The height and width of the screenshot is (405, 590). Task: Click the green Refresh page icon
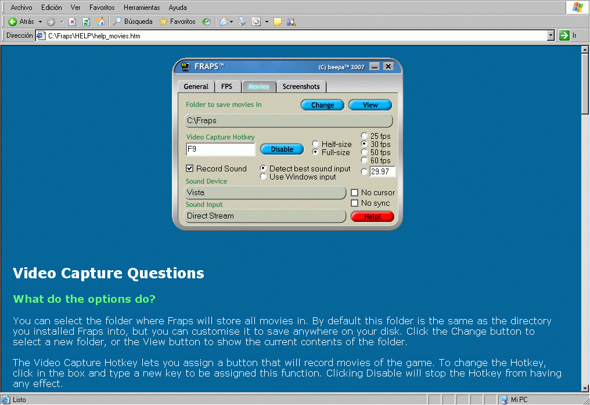tap(87, 21)
